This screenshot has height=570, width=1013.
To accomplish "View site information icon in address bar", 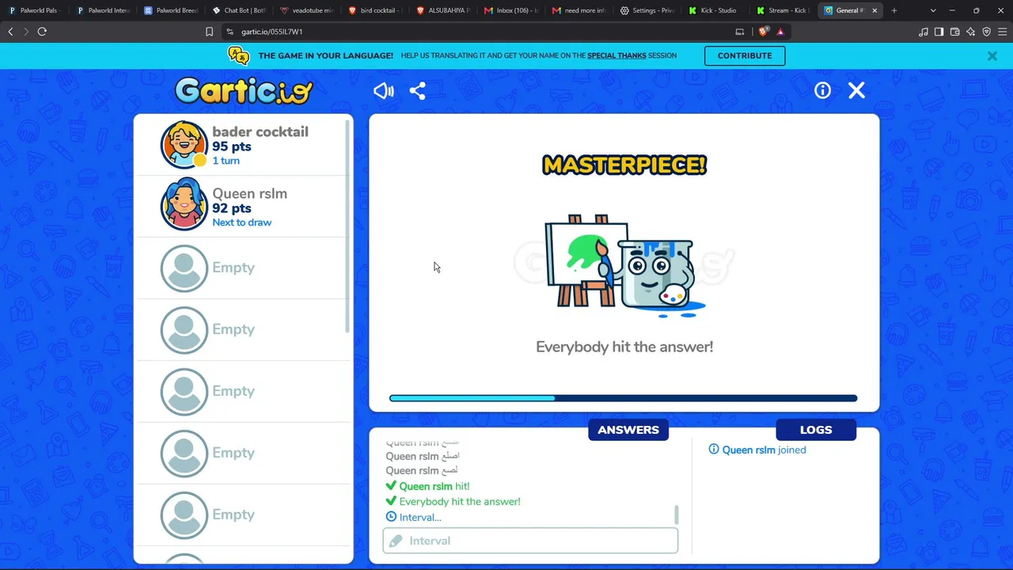I will pyautogui.click(x=230, y=32).
